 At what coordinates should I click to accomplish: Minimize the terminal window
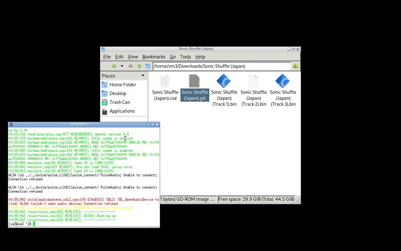148,125
